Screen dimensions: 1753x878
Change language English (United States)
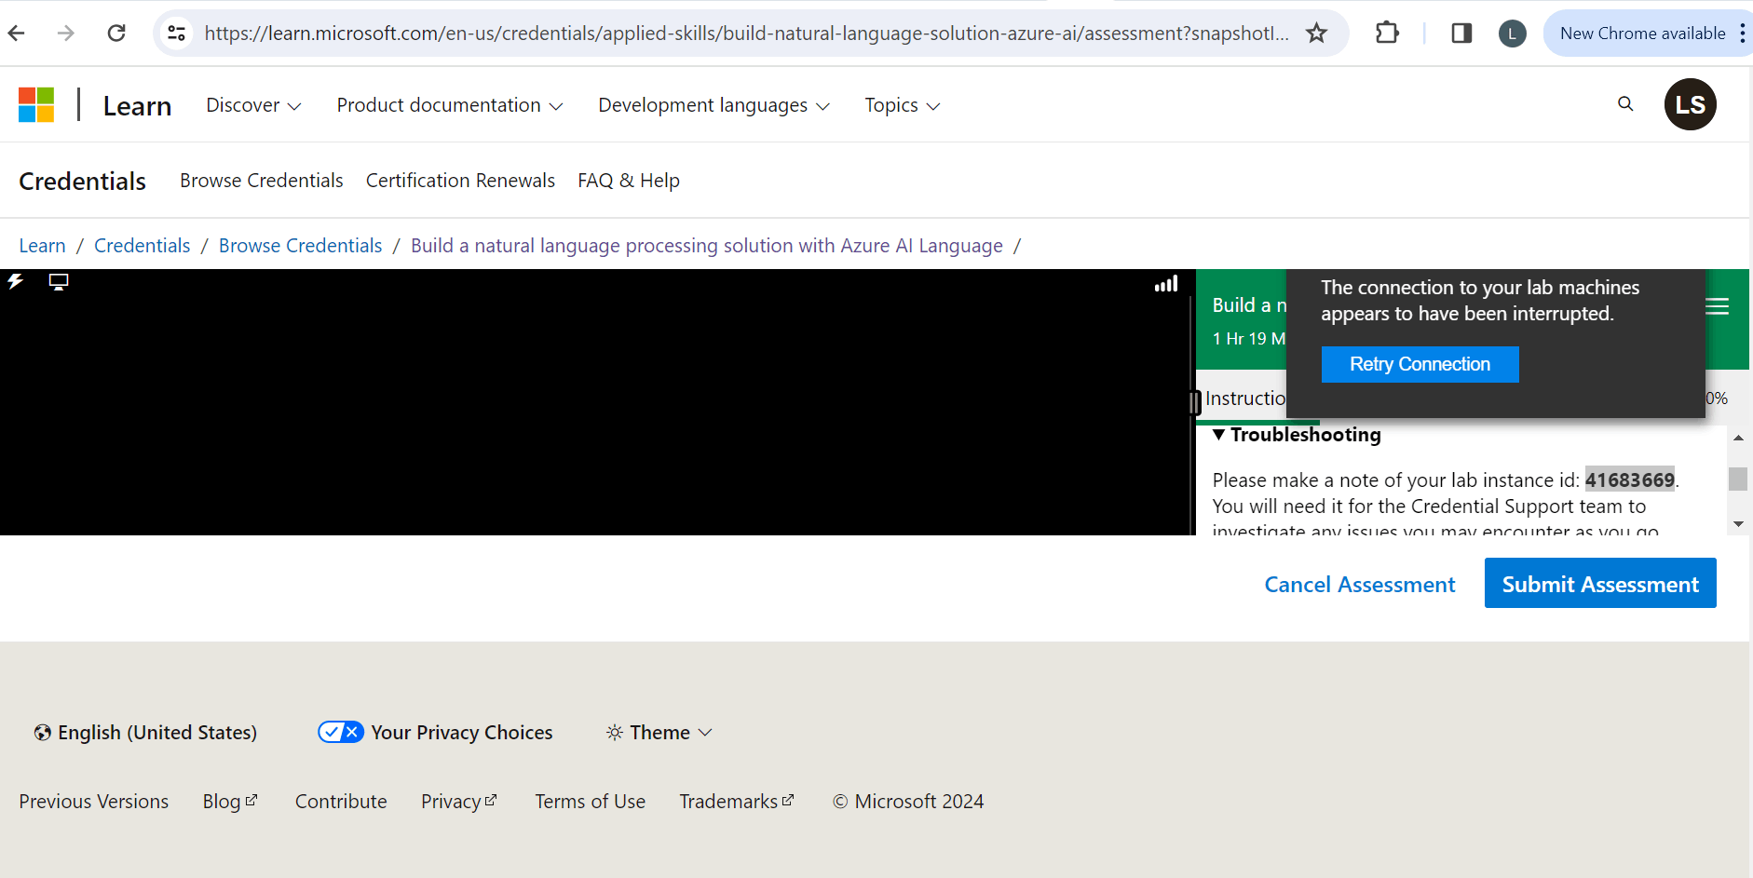tap(145, 733)
